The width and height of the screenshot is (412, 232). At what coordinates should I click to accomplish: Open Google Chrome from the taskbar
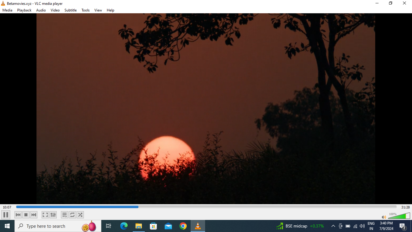[x=183, y=226]
